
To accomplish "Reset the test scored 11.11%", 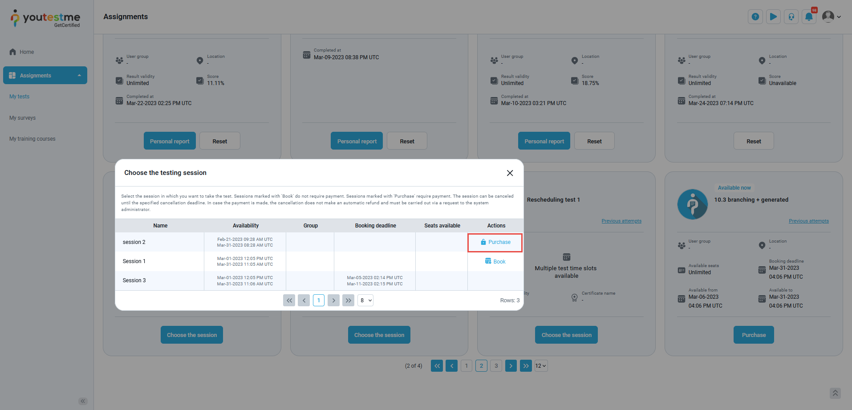I will pyautogui.click(x=220, y=141).
